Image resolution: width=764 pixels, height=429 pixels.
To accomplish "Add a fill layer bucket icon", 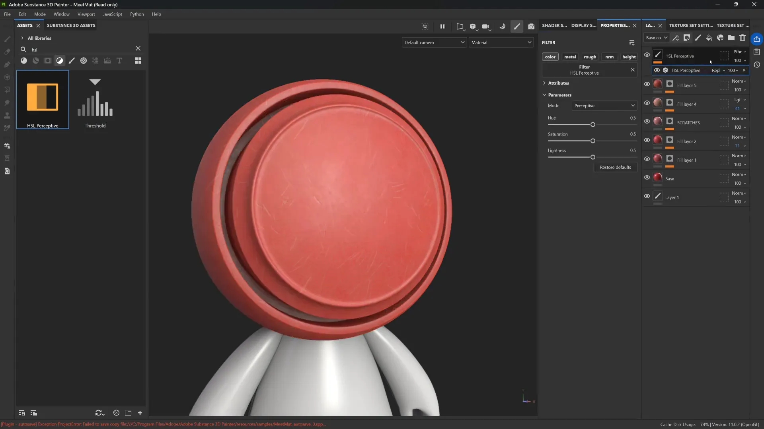I will pos(709,38).
